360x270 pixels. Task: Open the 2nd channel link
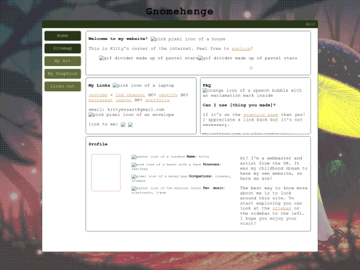(130, 95)
